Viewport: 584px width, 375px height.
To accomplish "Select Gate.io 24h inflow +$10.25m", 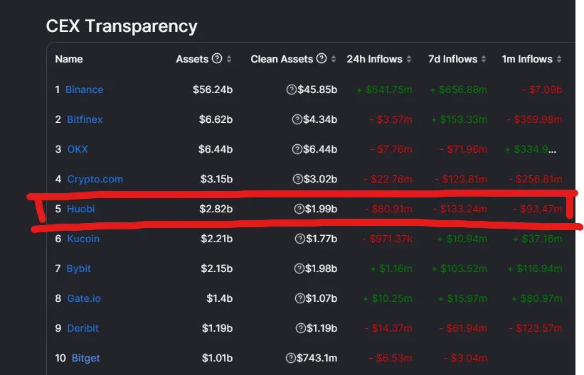I will pos(388,298).
